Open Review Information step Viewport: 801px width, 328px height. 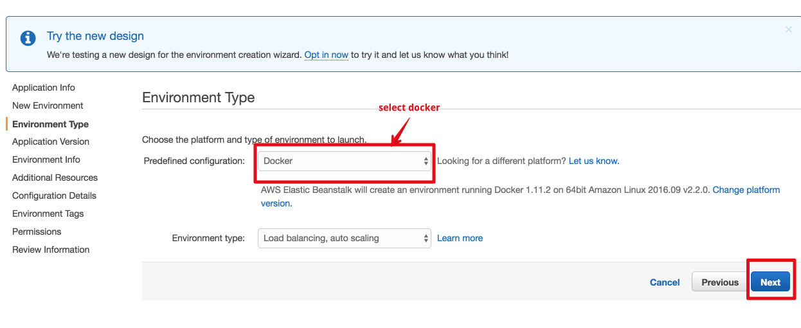click(51, 250)
